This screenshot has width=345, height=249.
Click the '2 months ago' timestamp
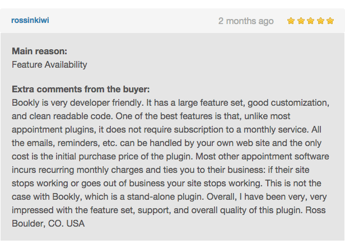pyautogui.click(x=246, y=21)
